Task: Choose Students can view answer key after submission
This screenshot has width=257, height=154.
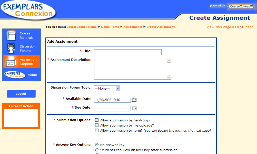Action: coord(97,150)
